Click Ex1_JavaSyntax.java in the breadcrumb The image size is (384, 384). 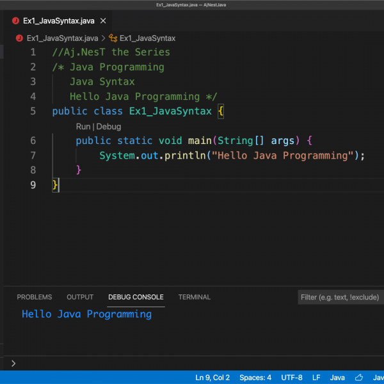point(62,38)
